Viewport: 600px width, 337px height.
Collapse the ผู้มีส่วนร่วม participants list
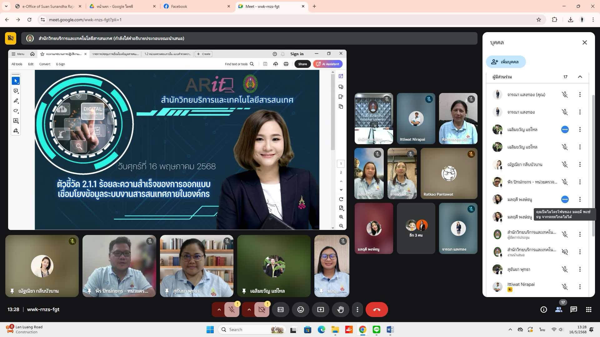point(580,77)
